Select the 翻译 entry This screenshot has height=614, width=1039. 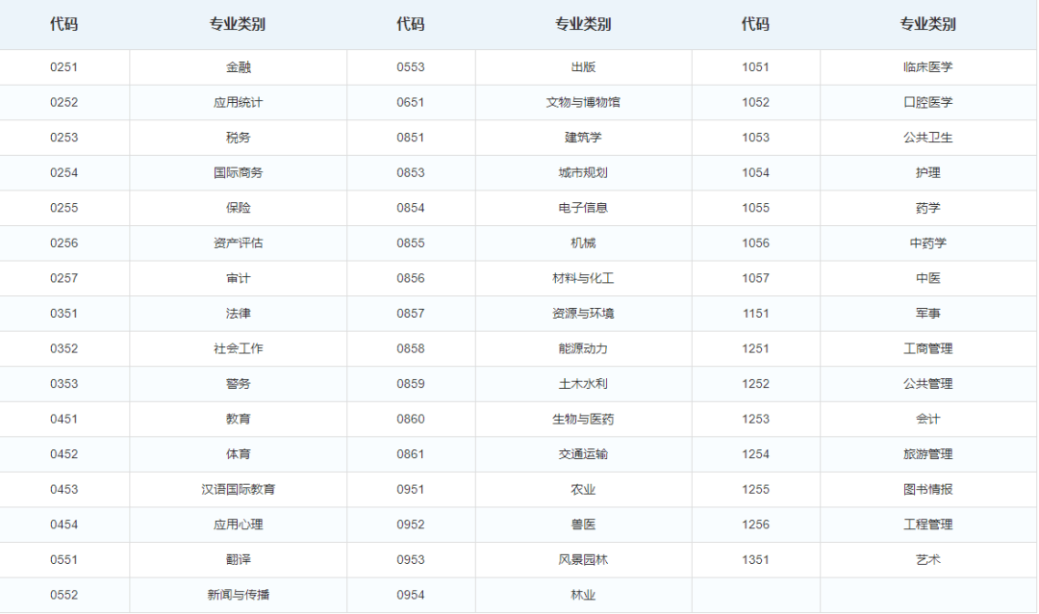click(x=238, y=559)
